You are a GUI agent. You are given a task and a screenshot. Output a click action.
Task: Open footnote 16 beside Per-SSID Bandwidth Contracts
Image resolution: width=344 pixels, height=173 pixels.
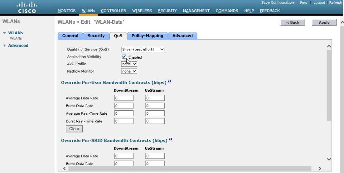point(171,139)
